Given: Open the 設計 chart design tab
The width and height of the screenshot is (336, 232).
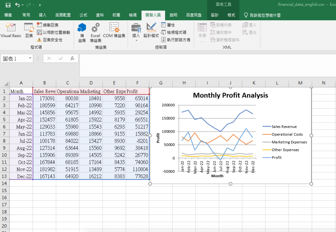Looking at the screenshot, I should 215,15.
